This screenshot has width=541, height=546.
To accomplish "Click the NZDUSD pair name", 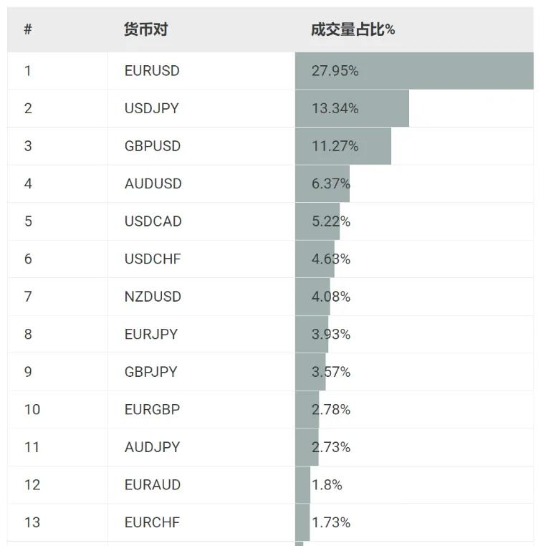I will click(152, 297).
